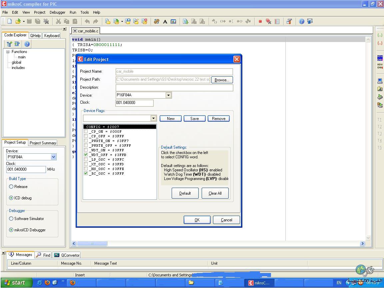Click the Code Explorer help icon
384x288 pixels.
click(27, 44)
